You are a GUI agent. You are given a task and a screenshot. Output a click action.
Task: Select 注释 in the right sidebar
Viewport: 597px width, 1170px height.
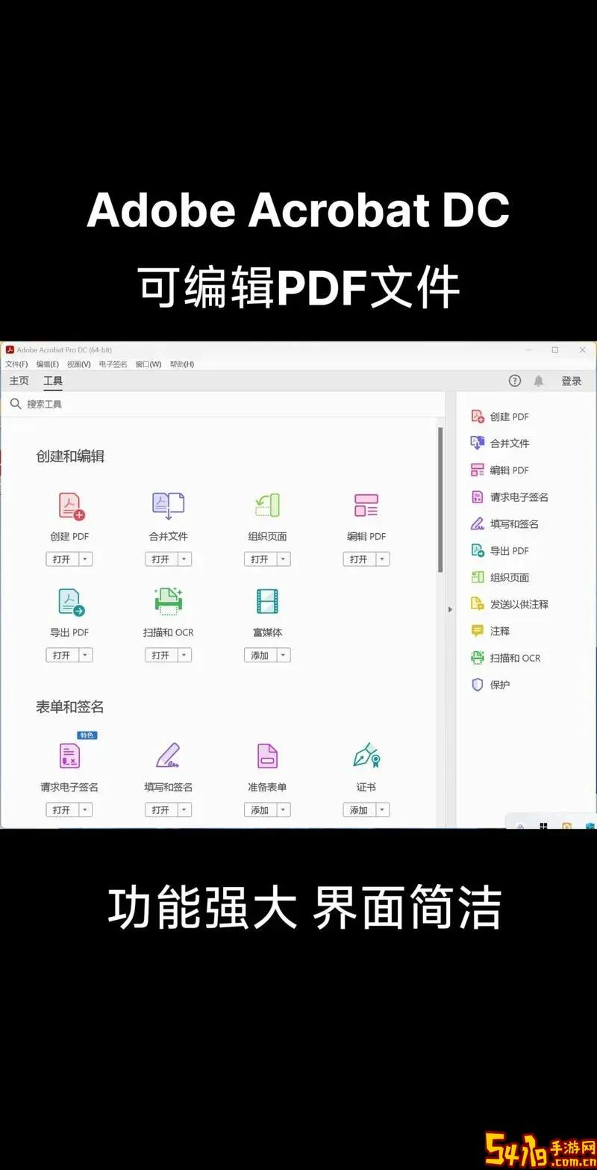[x=490, y=631]
